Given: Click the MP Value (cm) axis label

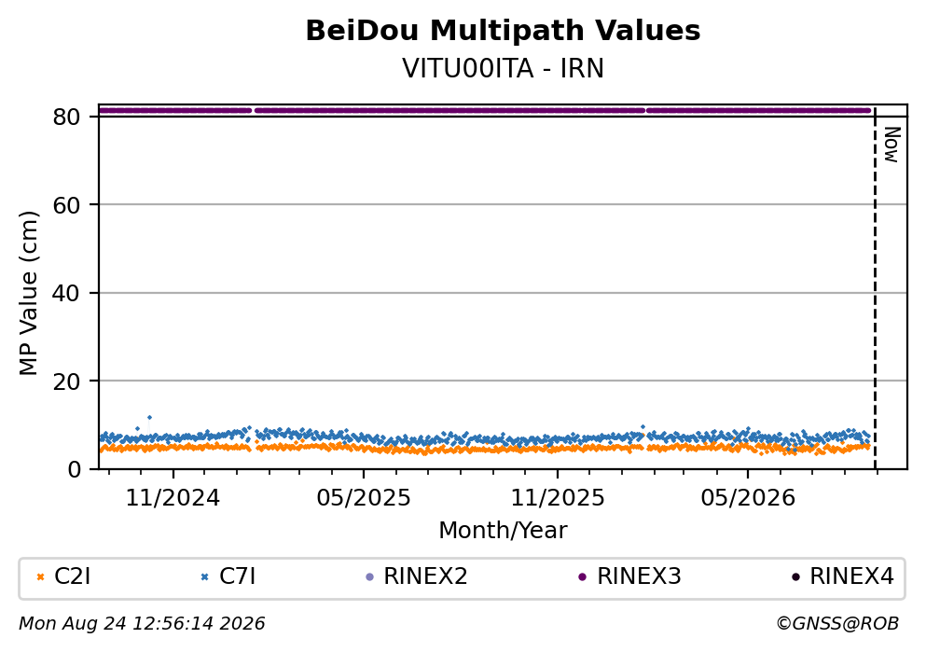Looking at the screenshot, I should [28, 294].
